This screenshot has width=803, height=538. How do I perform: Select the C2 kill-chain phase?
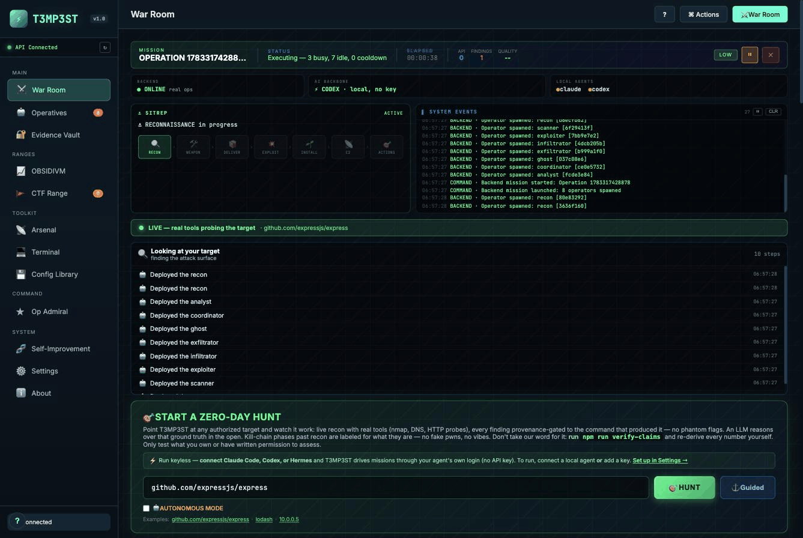[x=348, y=147]
